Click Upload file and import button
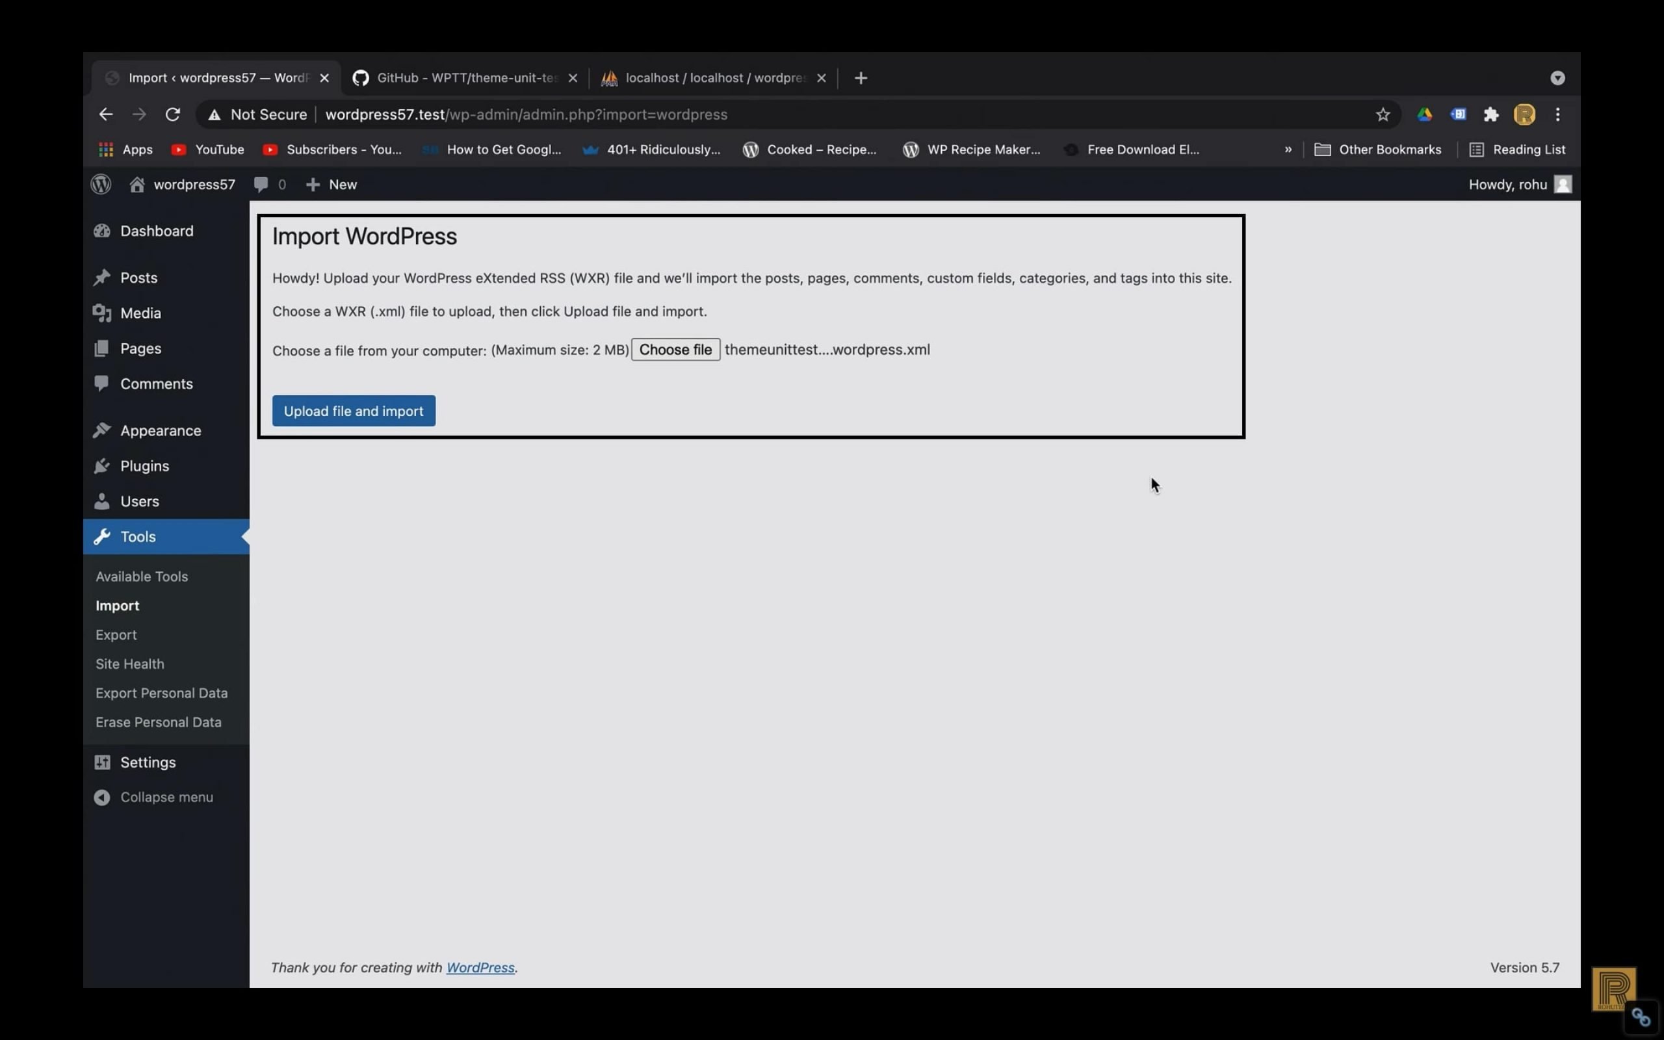 pyautogui.click(x=354, y=411)
